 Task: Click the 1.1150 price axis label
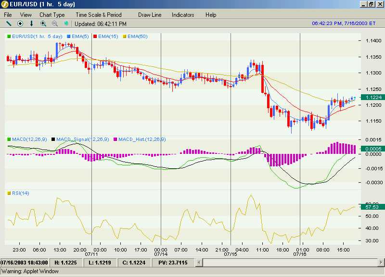click(373, 121)
